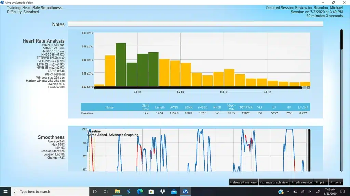Click inside the Notes text field
The width and height of the screenshot is (350, 196).
coord(195,24)
